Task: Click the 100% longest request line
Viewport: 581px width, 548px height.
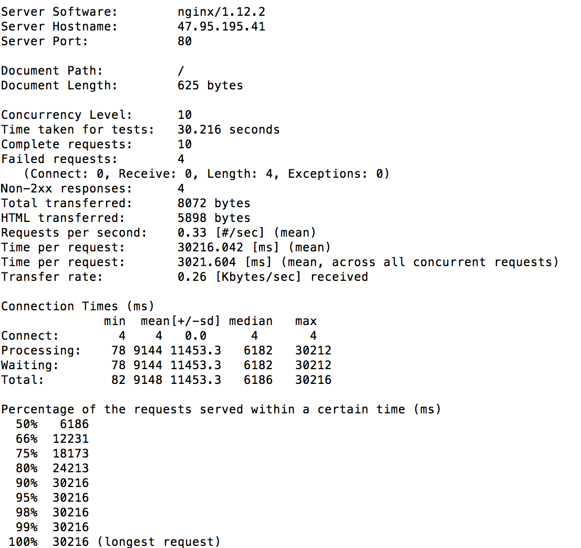Action: pyautogui.click(x=114, y=542)
